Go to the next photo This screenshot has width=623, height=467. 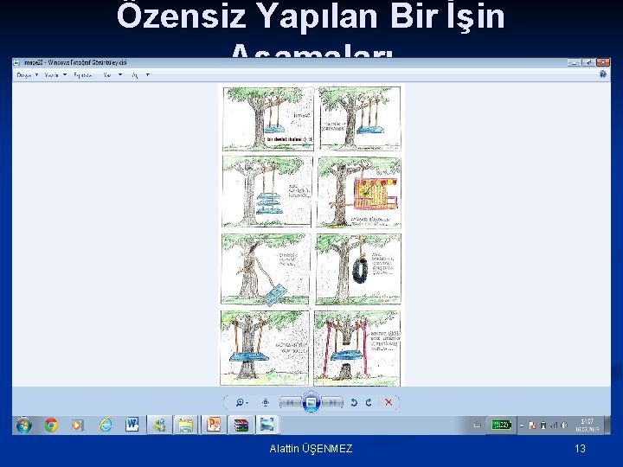(x=332, y=402)
